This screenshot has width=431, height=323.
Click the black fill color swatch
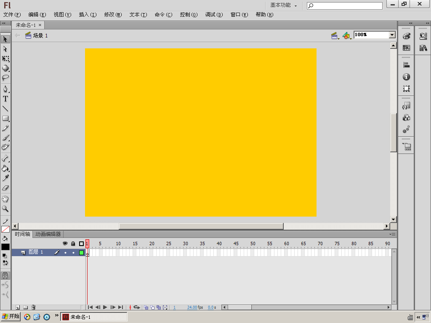[5, 246]
